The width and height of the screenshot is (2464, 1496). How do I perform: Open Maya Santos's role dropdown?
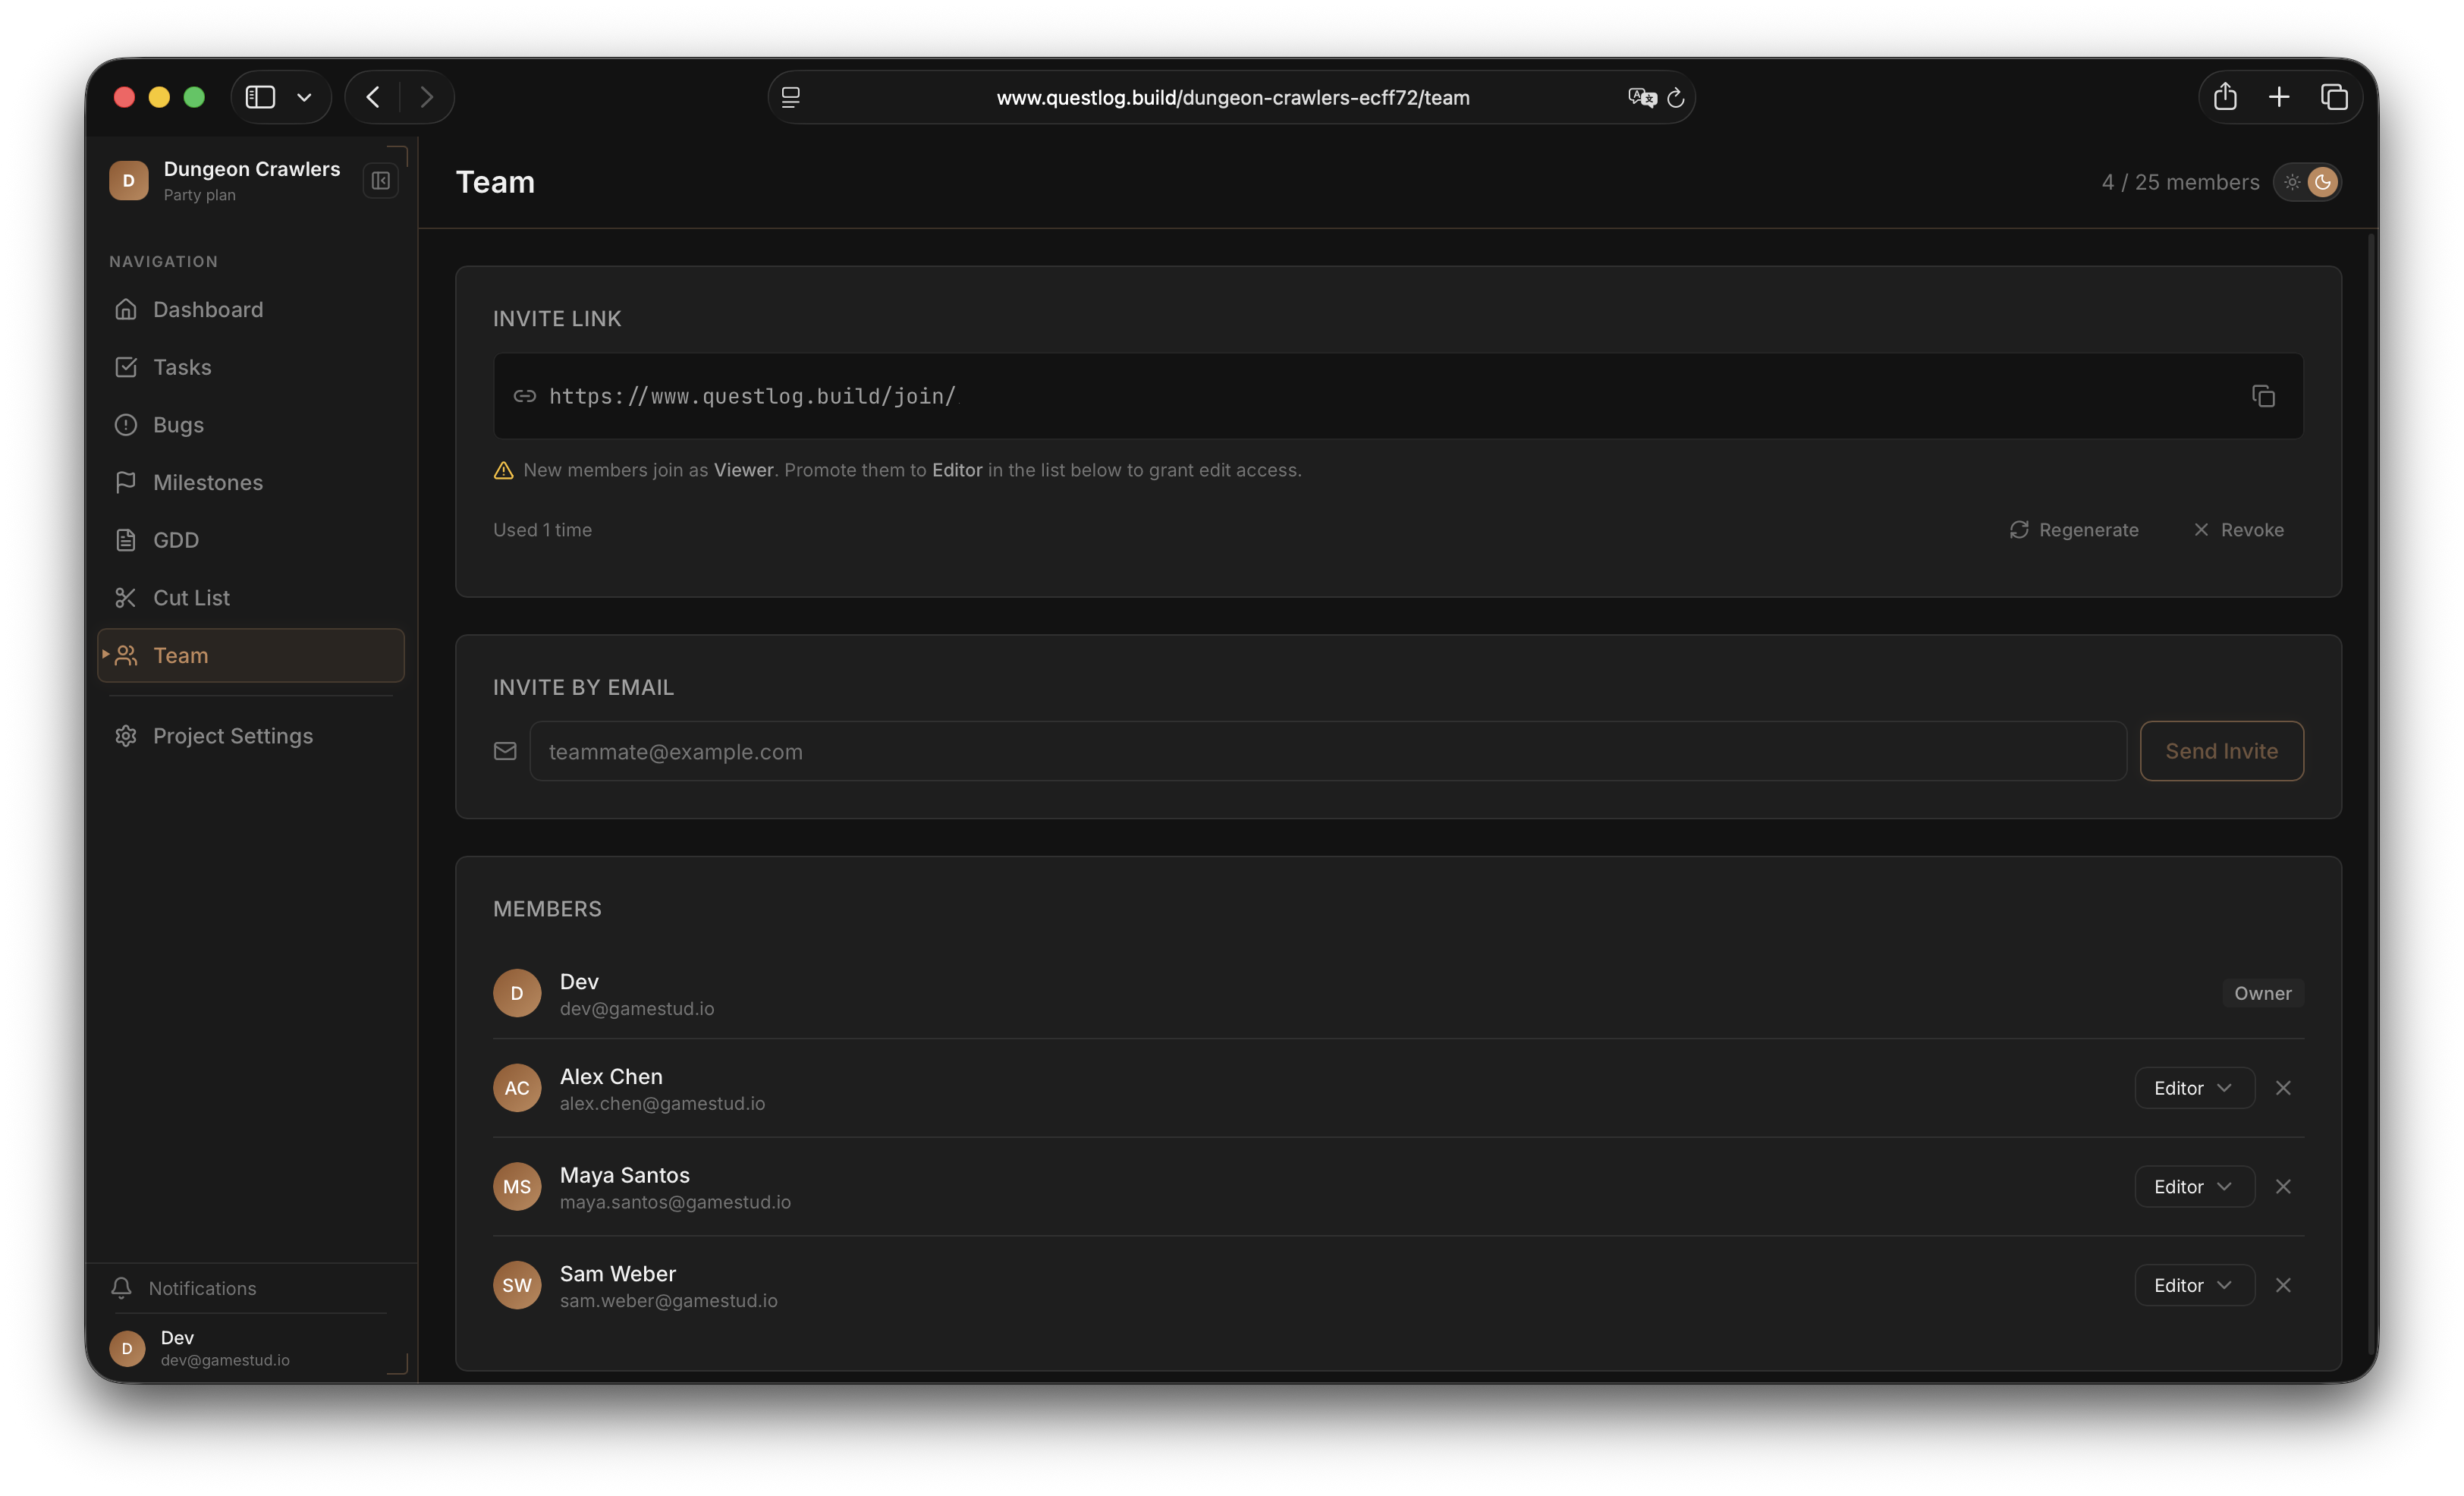(x=2194, y=1187)
